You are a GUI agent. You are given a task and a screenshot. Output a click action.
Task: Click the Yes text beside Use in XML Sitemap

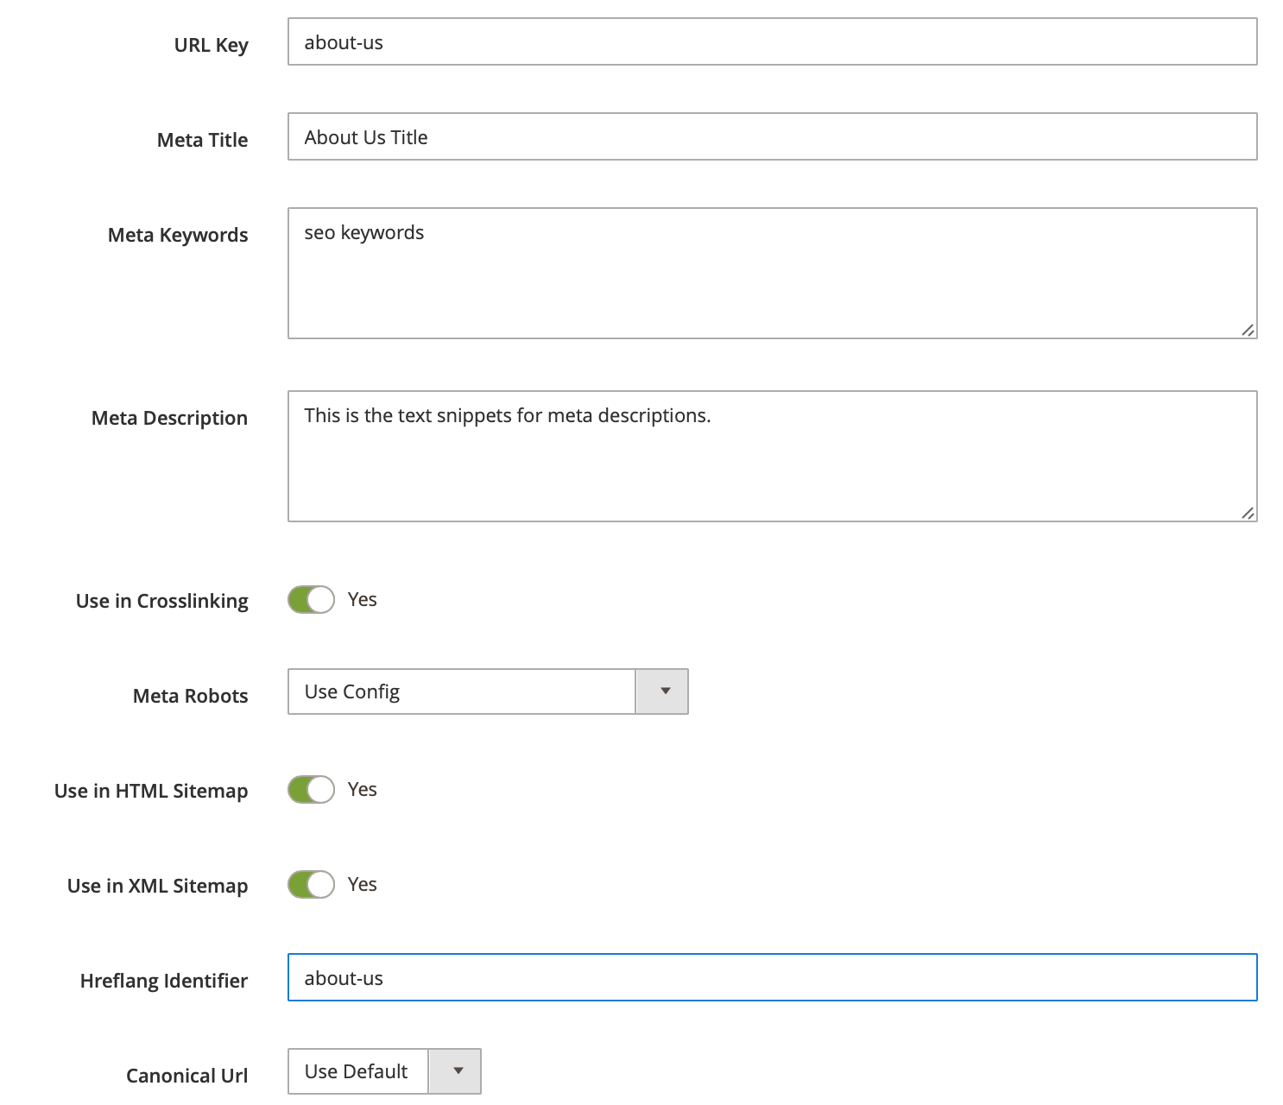point(363,884)
